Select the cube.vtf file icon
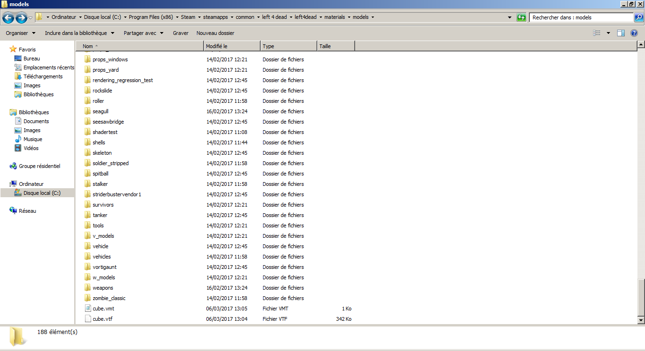This screenshot has width=645, height=351. pos(87,319)
